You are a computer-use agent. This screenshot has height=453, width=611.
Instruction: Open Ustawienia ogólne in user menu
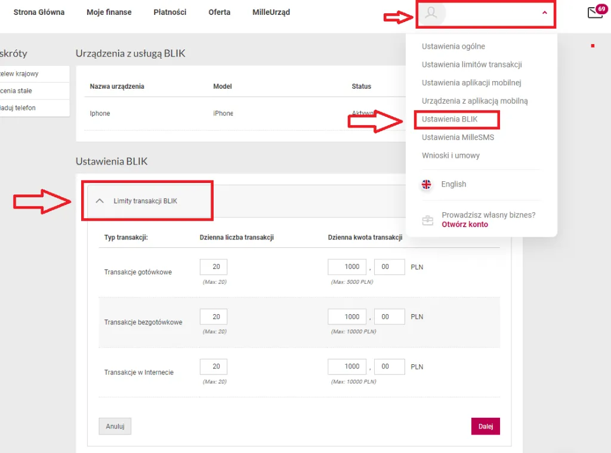pos(453,46)
